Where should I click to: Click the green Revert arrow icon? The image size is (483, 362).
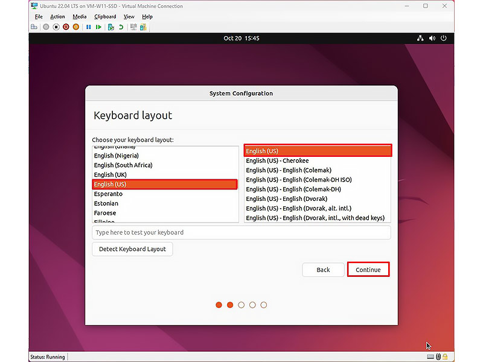click(x=121, y=27)
